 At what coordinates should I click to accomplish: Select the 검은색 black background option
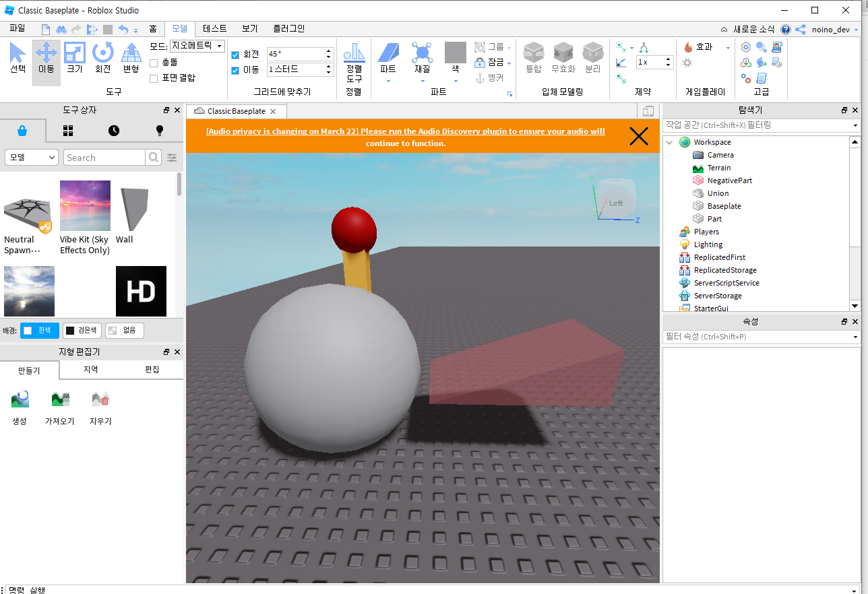point(82,331)
